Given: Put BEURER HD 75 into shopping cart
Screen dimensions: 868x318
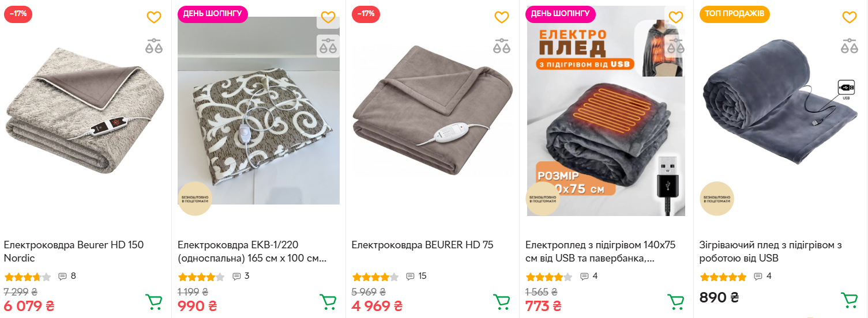Looking at the screenshot, I should 502,301.
